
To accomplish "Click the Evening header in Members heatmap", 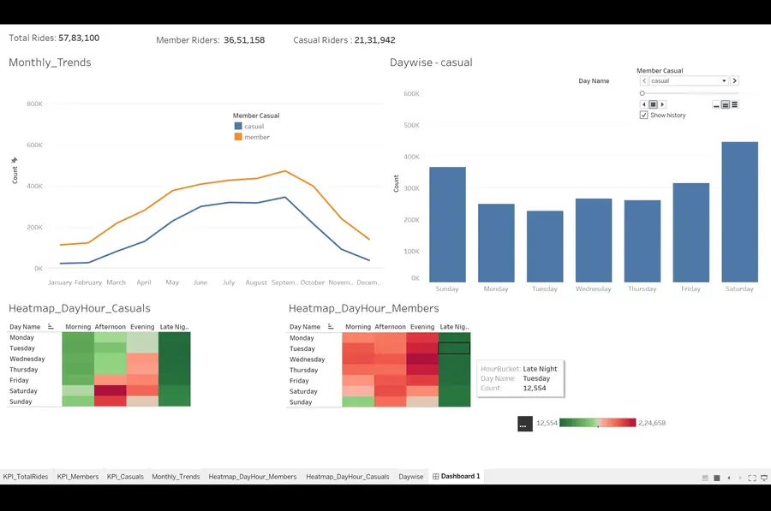I will [422, 327].
